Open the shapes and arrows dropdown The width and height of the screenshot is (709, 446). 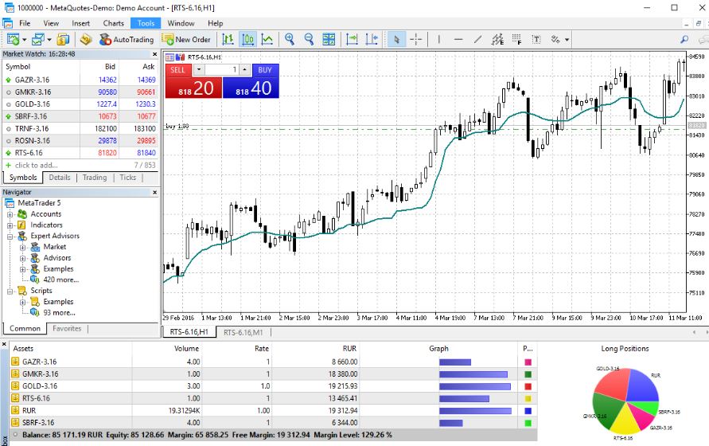[567, 40]
